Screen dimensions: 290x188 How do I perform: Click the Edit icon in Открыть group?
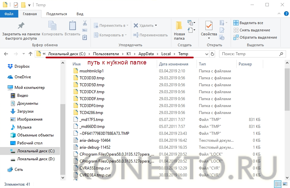click(x=222, y=30)
